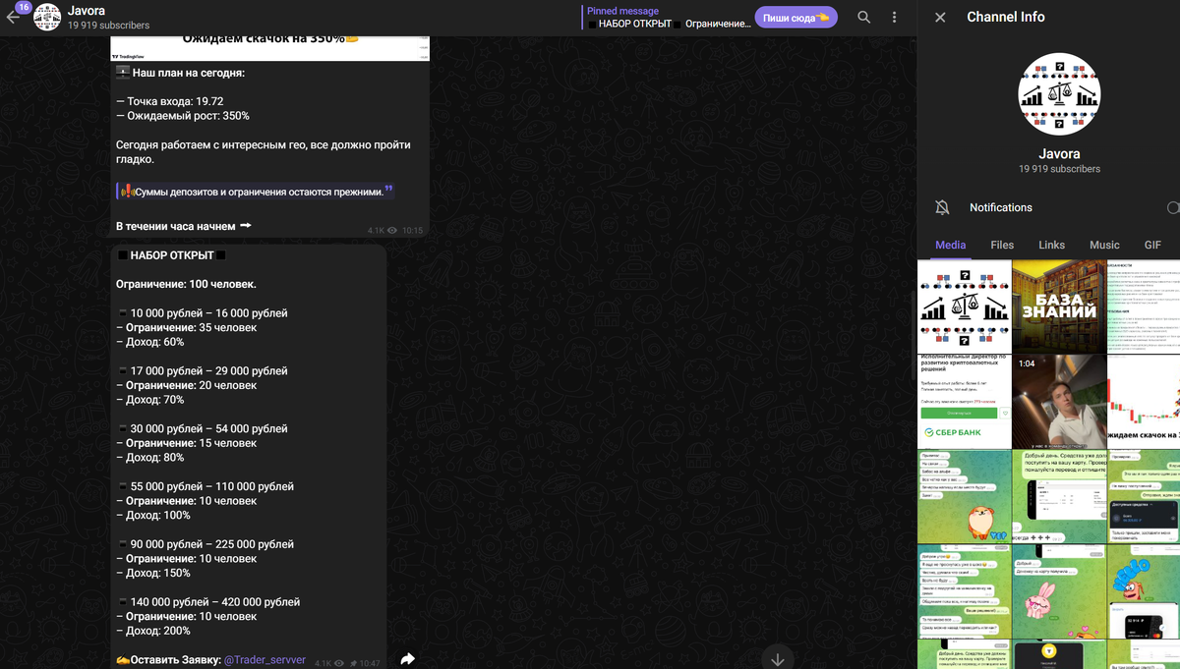Search within the Javora chat

pyautogui.click(x=863, y=17)
